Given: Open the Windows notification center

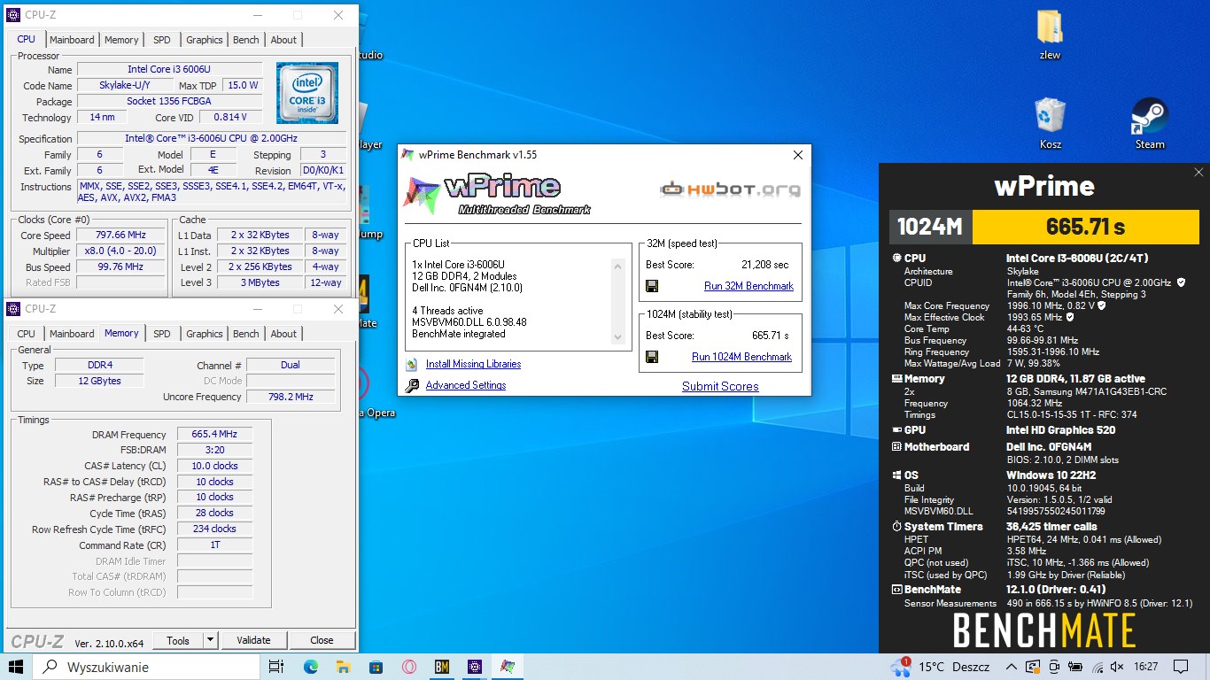Looking at the screenshot, I should click(1179, 667).
